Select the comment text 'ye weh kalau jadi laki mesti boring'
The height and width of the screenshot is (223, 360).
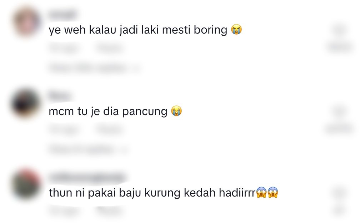[x=138, y=30]
